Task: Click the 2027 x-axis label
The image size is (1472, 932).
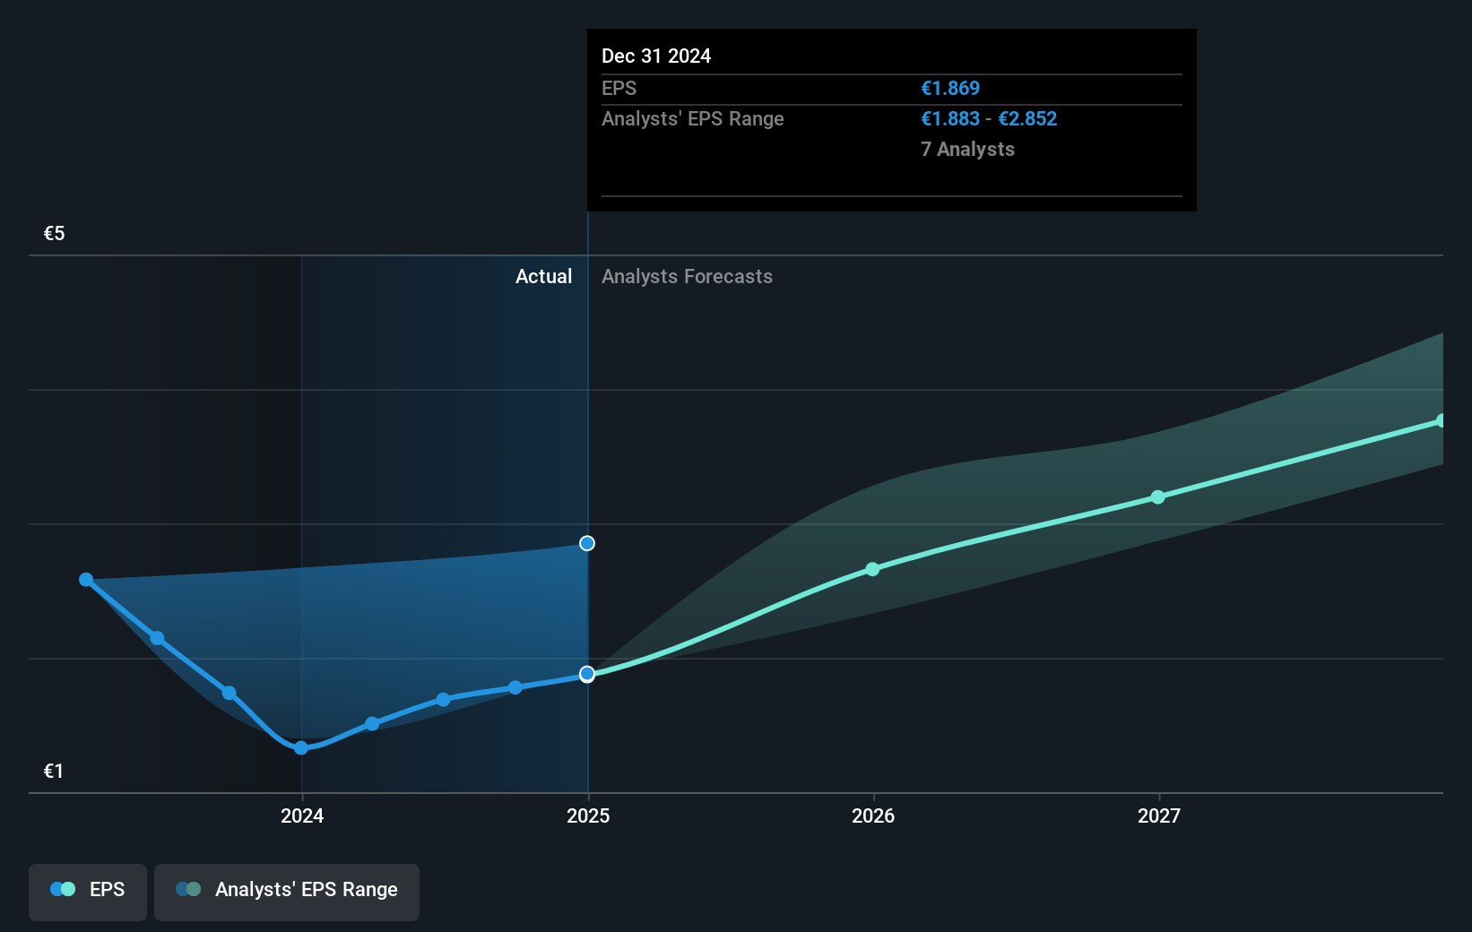Action: click(1159, 815)
